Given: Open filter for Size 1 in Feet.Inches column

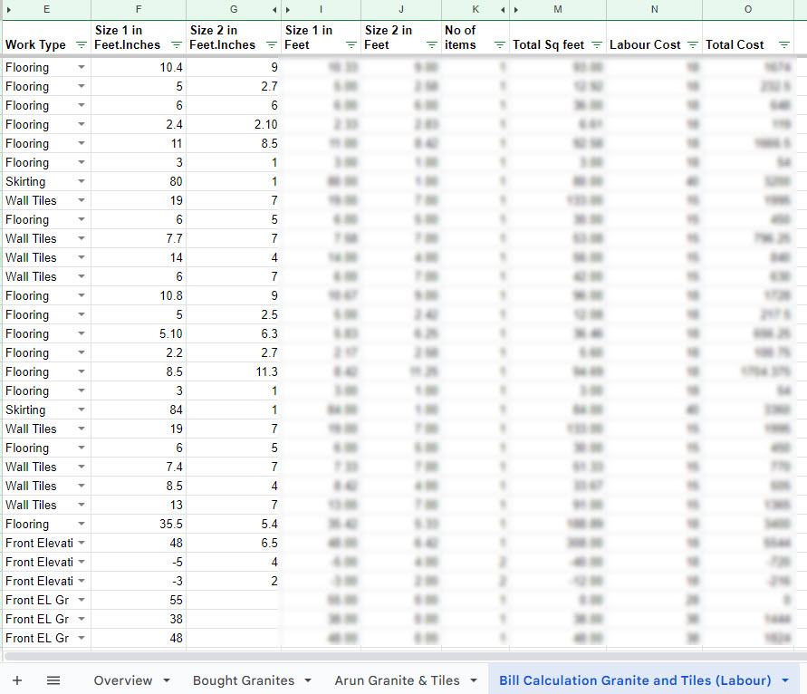Looking at the screenshot, I should 175,45.
